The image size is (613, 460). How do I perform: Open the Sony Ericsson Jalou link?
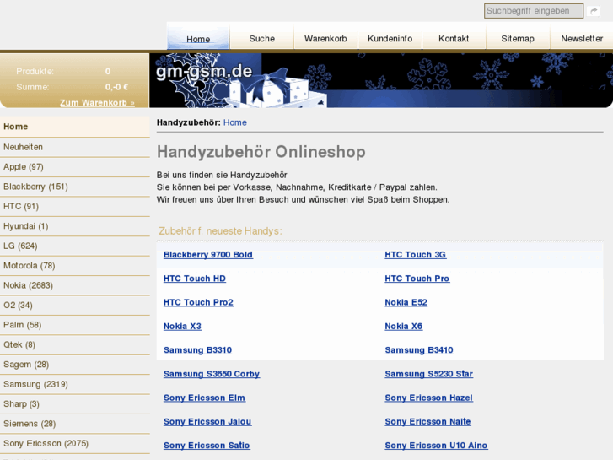(207, 422)
